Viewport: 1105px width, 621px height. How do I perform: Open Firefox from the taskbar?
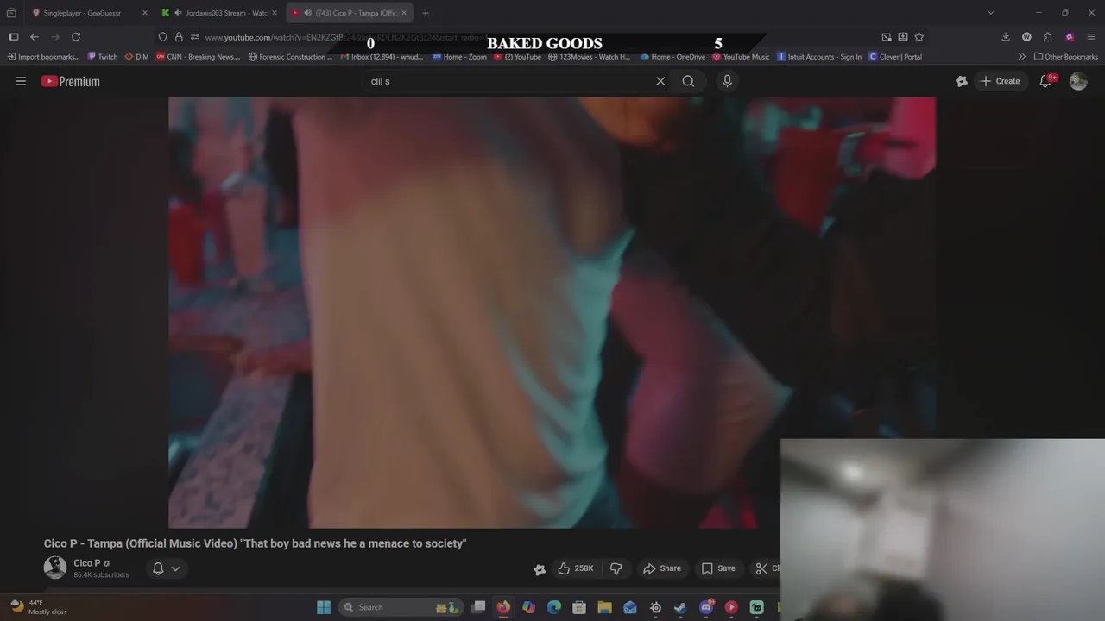coord(503,607)
